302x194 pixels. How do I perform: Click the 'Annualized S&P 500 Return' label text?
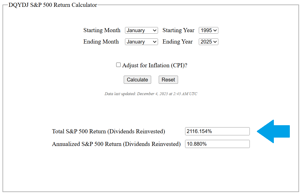click(x=116, y=144)
